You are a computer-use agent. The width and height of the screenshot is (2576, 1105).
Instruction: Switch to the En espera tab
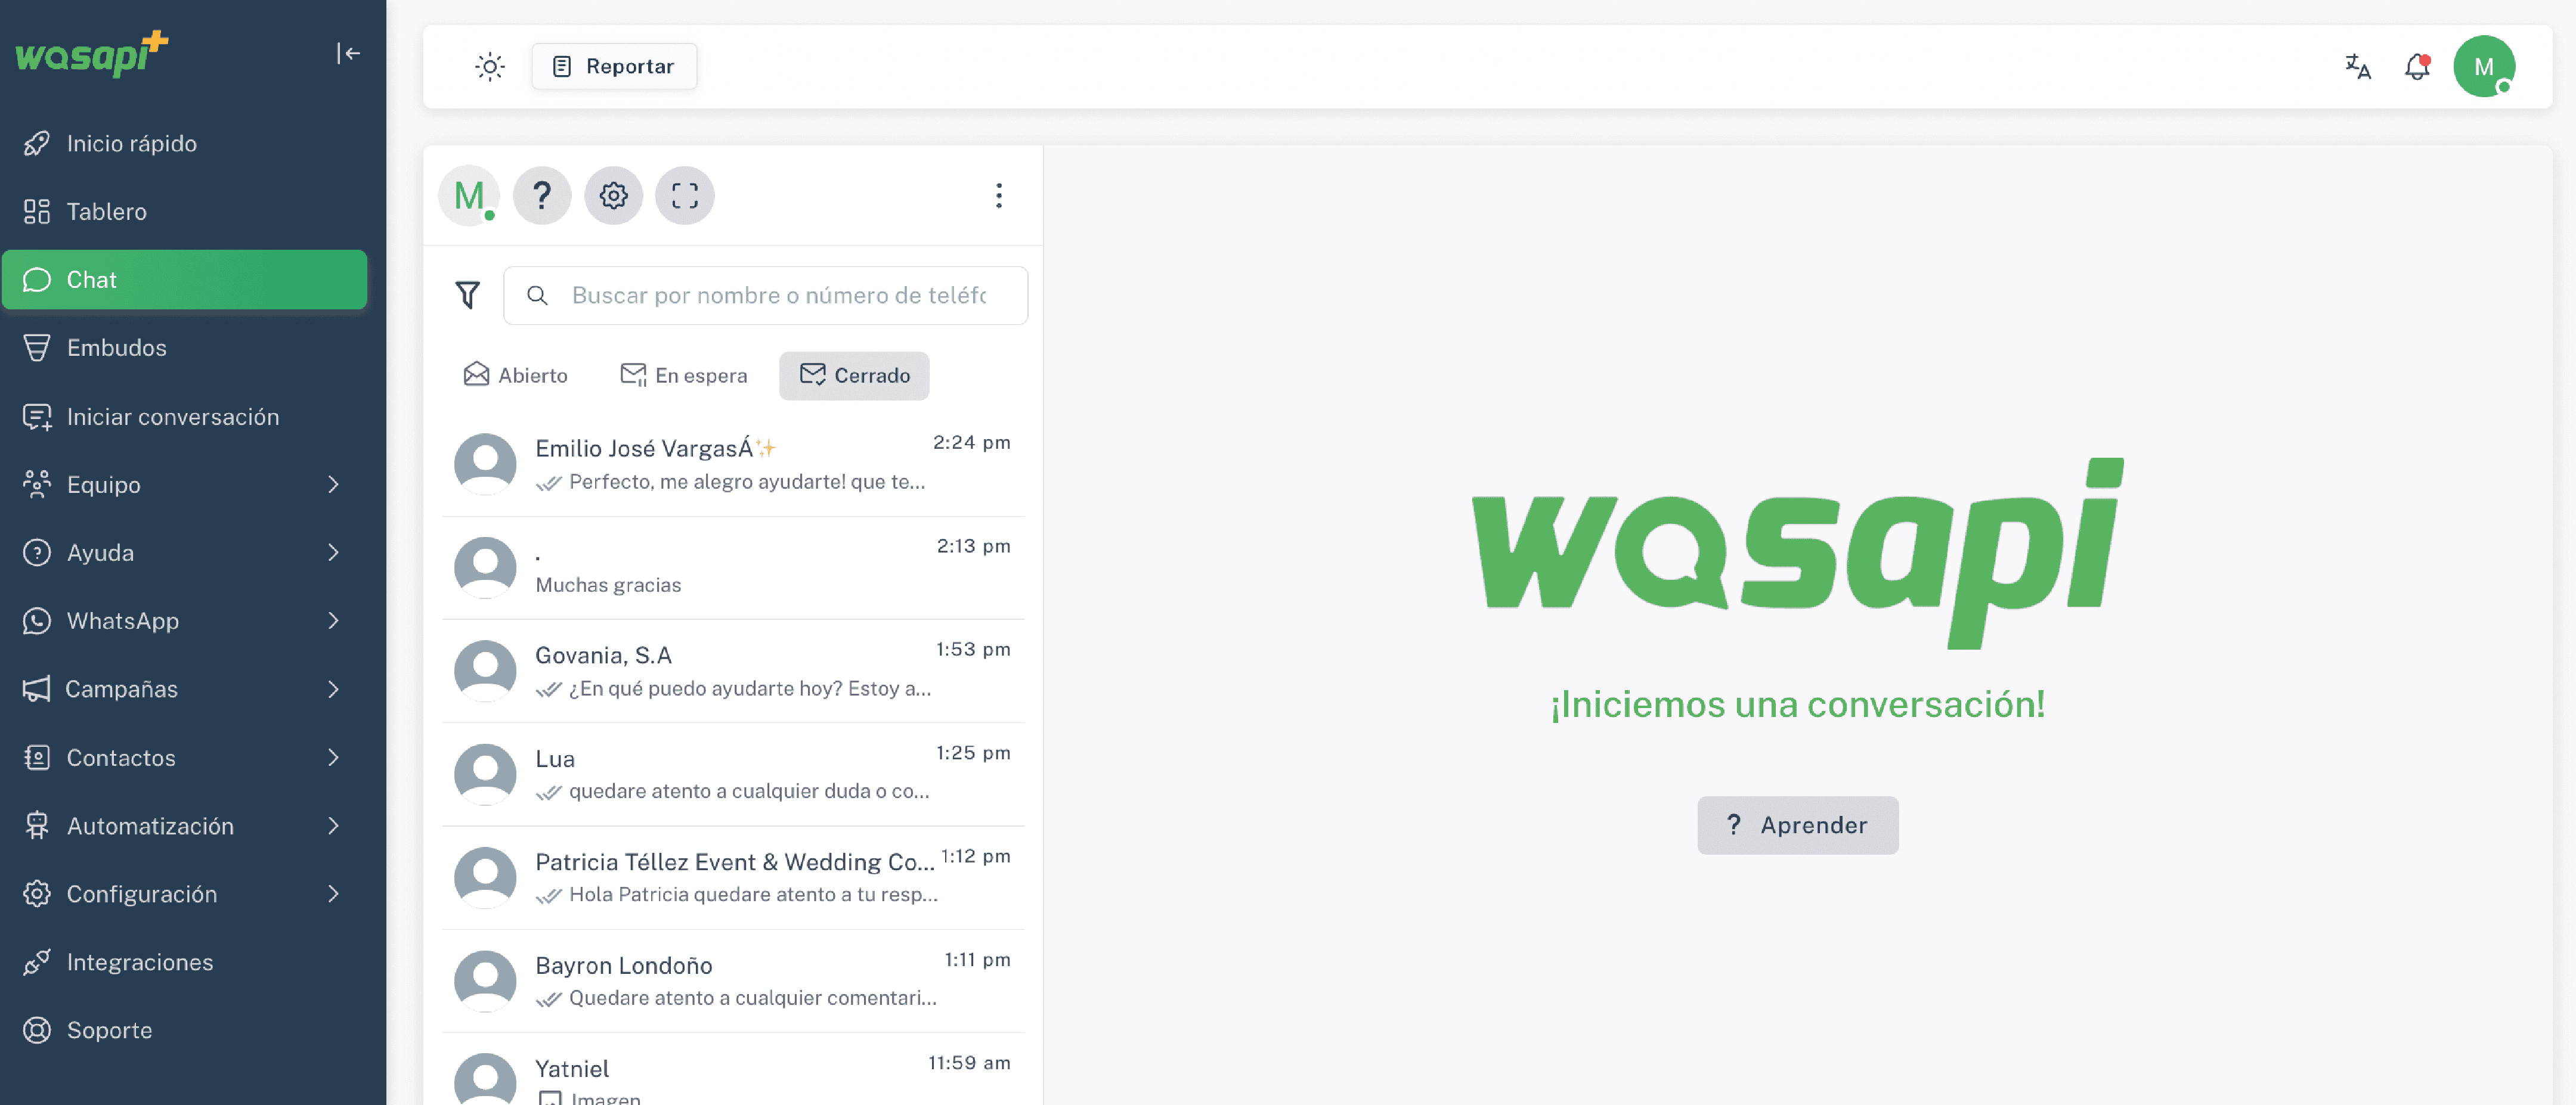click(x=684, y=375)
